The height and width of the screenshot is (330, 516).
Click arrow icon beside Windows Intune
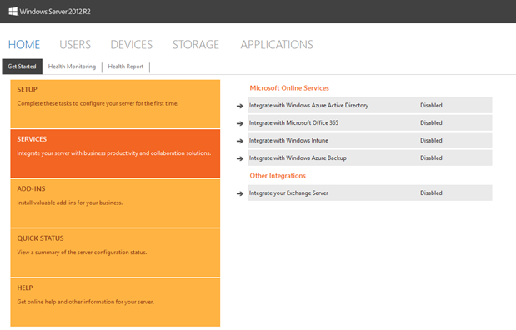(x=240, y=141)
